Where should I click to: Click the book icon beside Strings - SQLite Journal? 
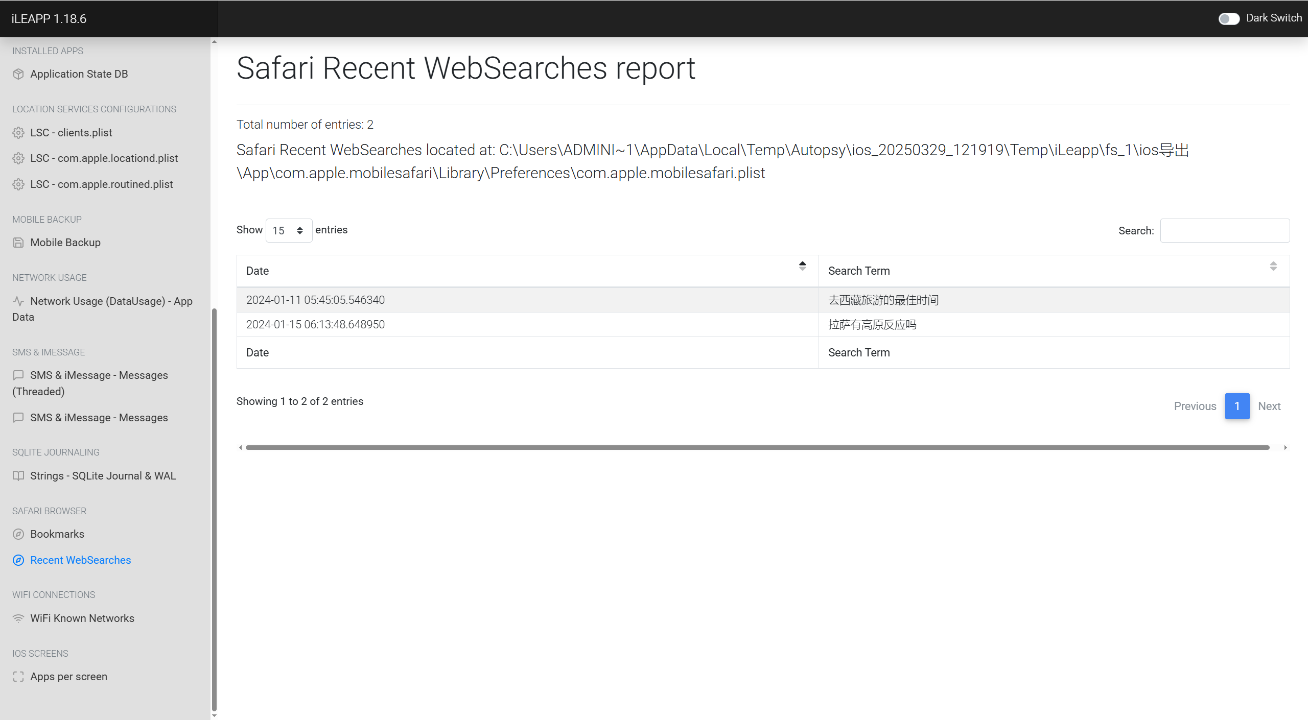point(18,476)
